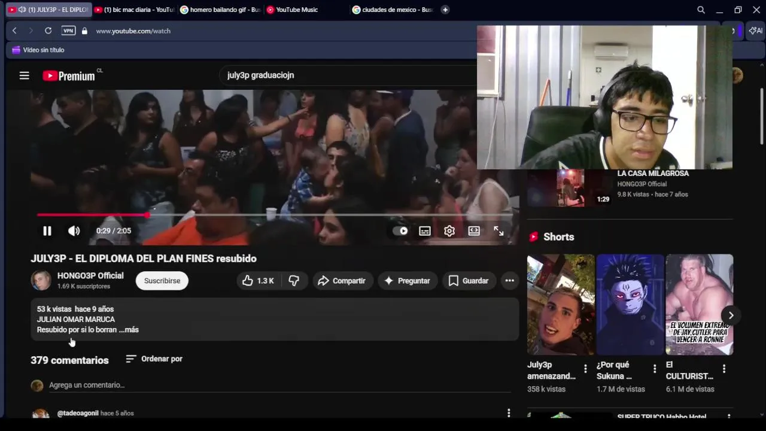This screenshot has height=431, width=766.
Task: Pause the video playback
Action: pyautogui.click(x=47, y=231)
